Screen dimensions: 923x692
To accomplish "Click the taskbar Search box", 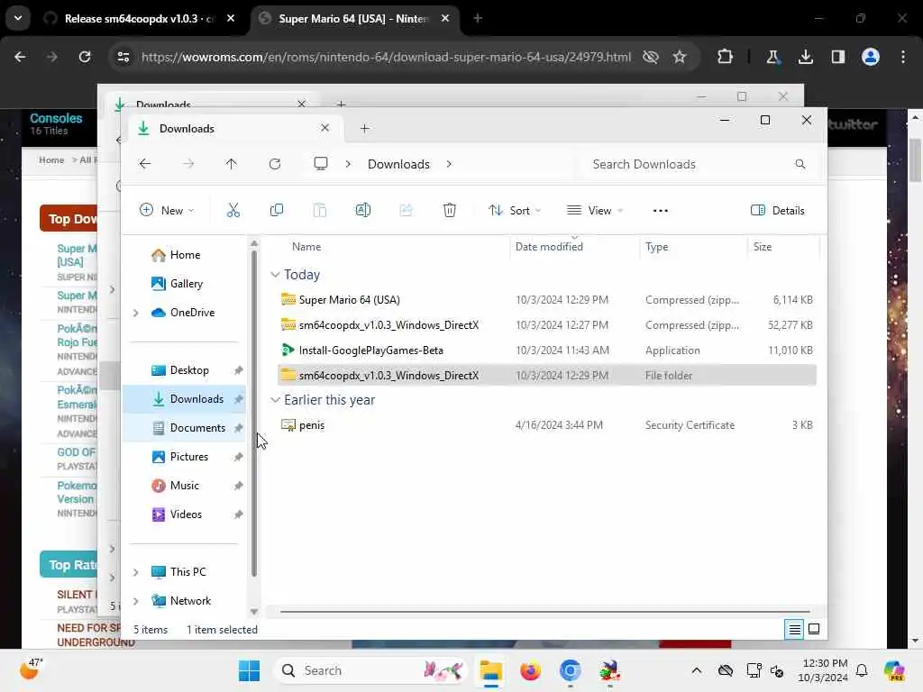I will click(371, 670).
